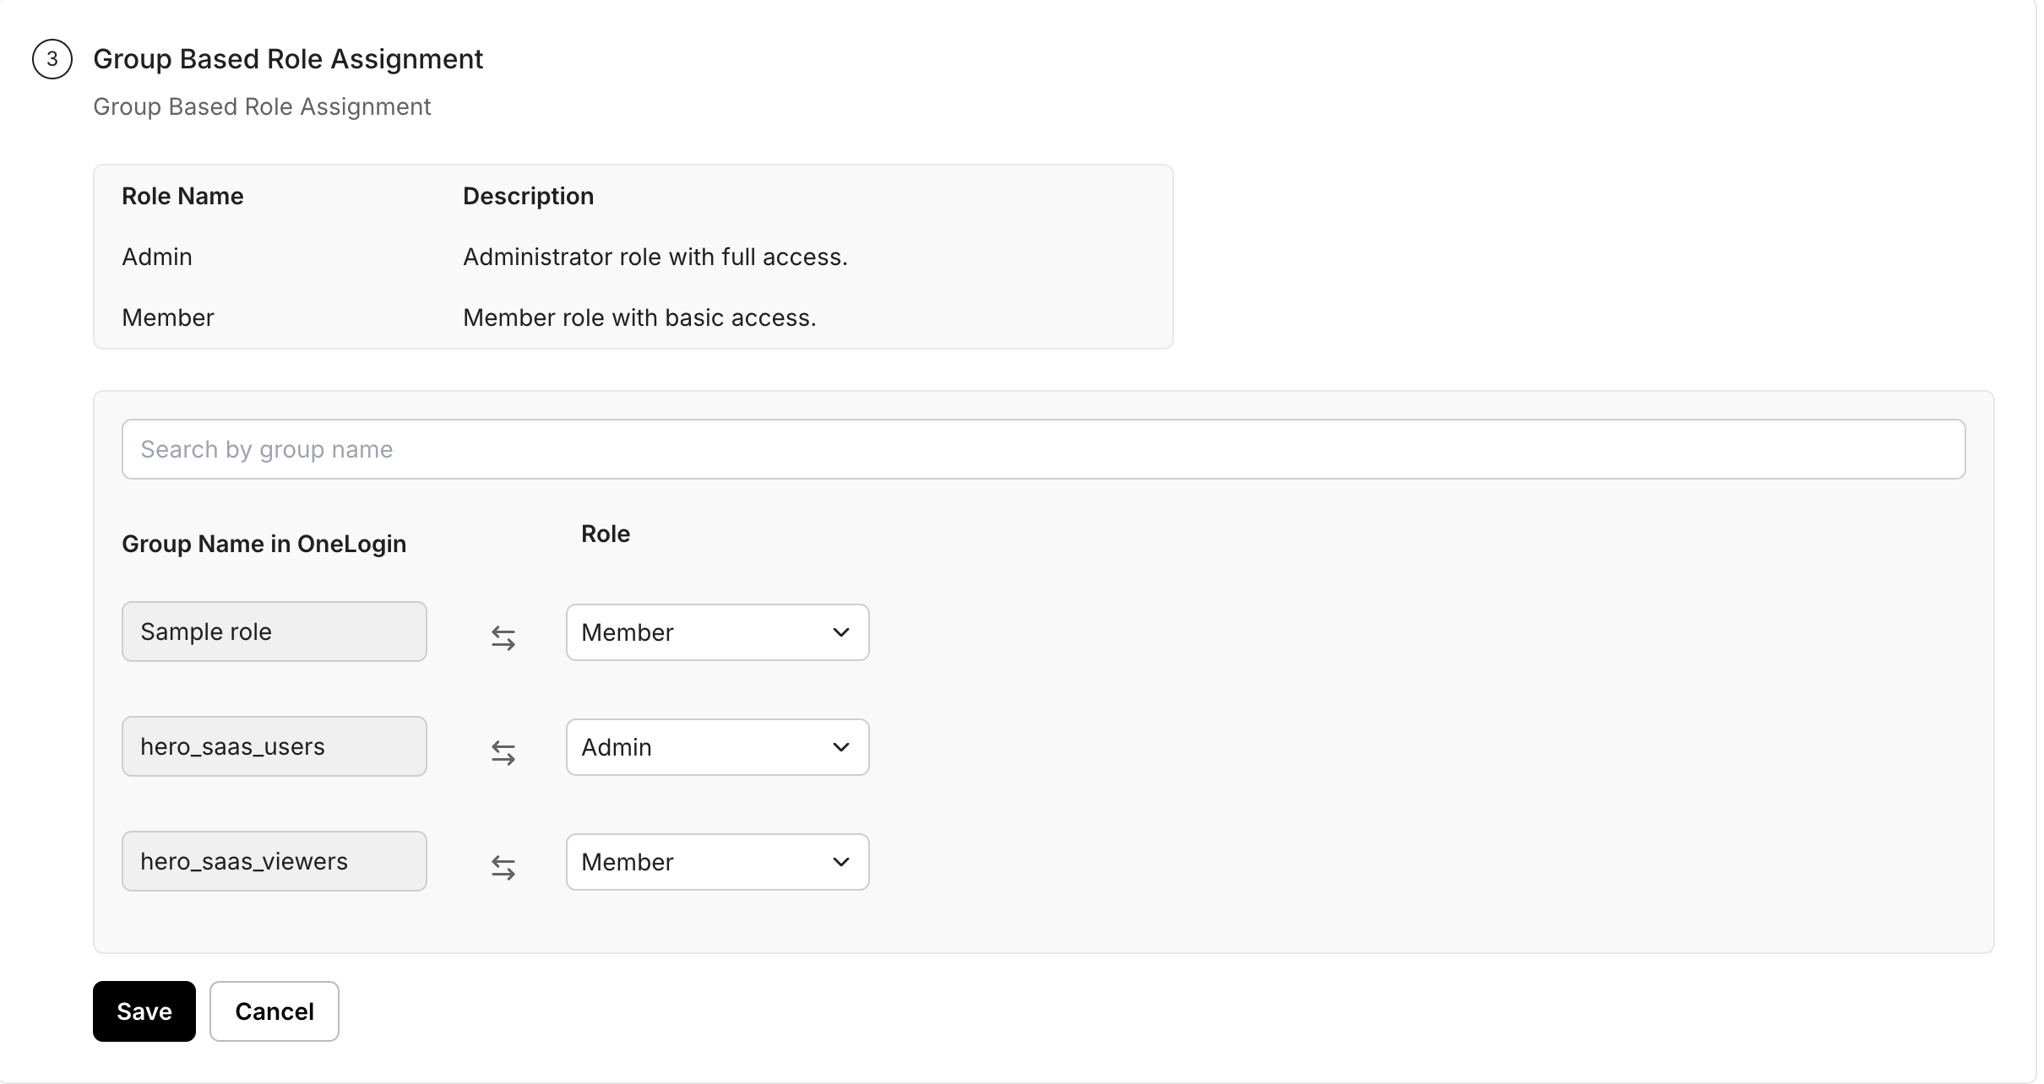Click the dropdown chevron on Sample role's selector
This screenshot has height=1084, width=2044.
click(x=840, y=632)
